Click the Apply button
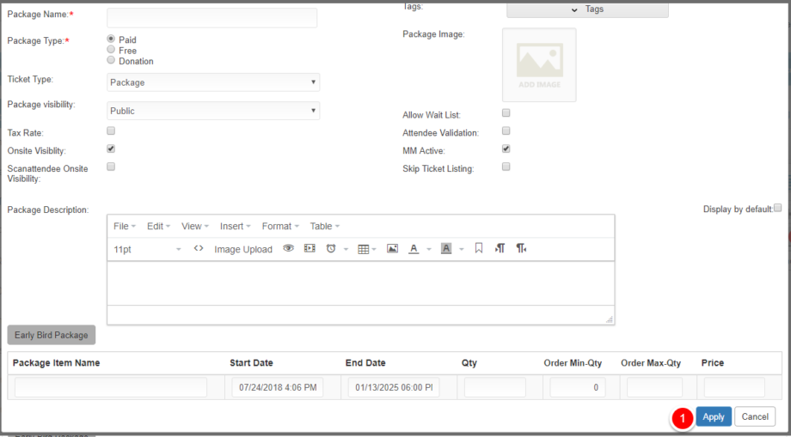Screen dimensions: 791x437 click(714, 416)
